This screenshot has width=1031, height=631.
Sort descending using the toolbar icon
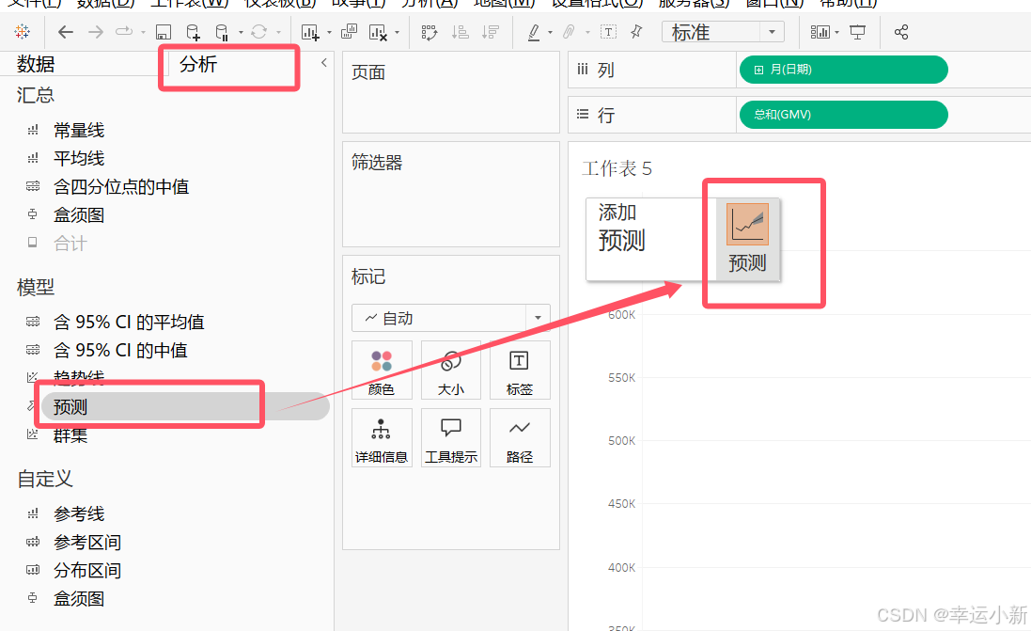tap(491, 32)
